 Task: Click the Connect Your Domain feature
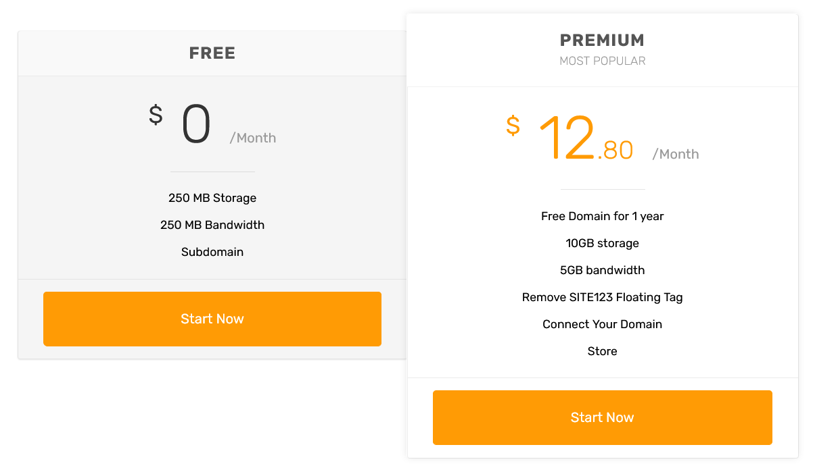click(602, 324)
